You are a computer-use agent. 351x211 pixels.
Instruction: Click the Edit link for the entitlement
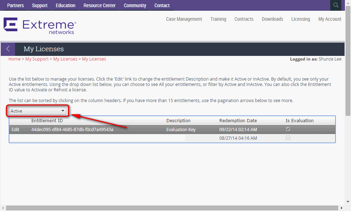[15, 129]
